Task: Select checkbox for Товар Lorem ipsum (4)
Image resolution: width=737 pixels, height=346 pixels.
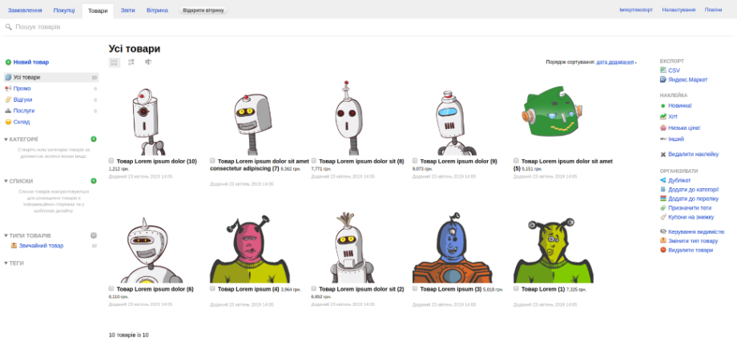Action: coord(212,288)
